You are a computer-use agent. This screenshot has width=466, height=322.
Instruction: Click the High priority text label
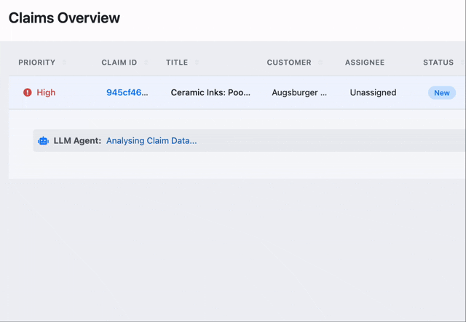(46, 93)
